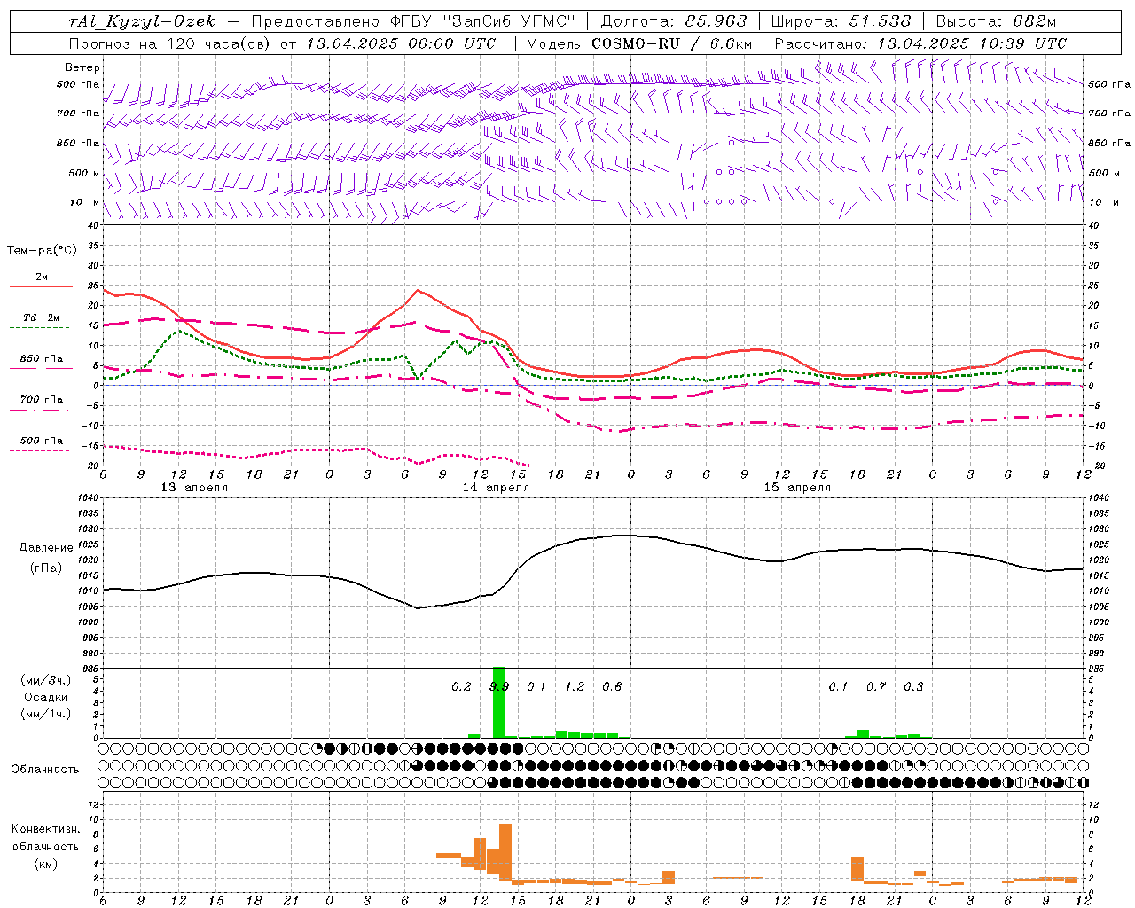1135x908 pixels.
Task: Click the "(гПа)" unit under Давление
Action: click(46, 567)
